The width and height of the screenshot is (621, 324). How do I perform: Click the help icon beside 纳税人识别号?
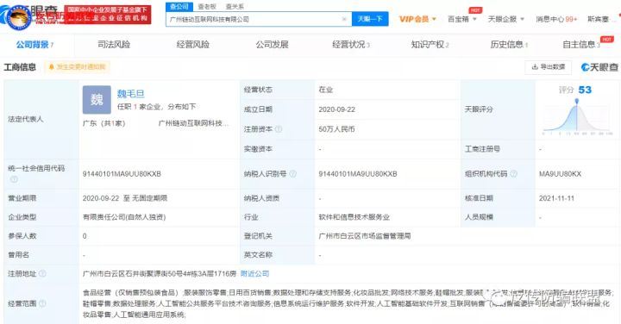tap(292, 174)
